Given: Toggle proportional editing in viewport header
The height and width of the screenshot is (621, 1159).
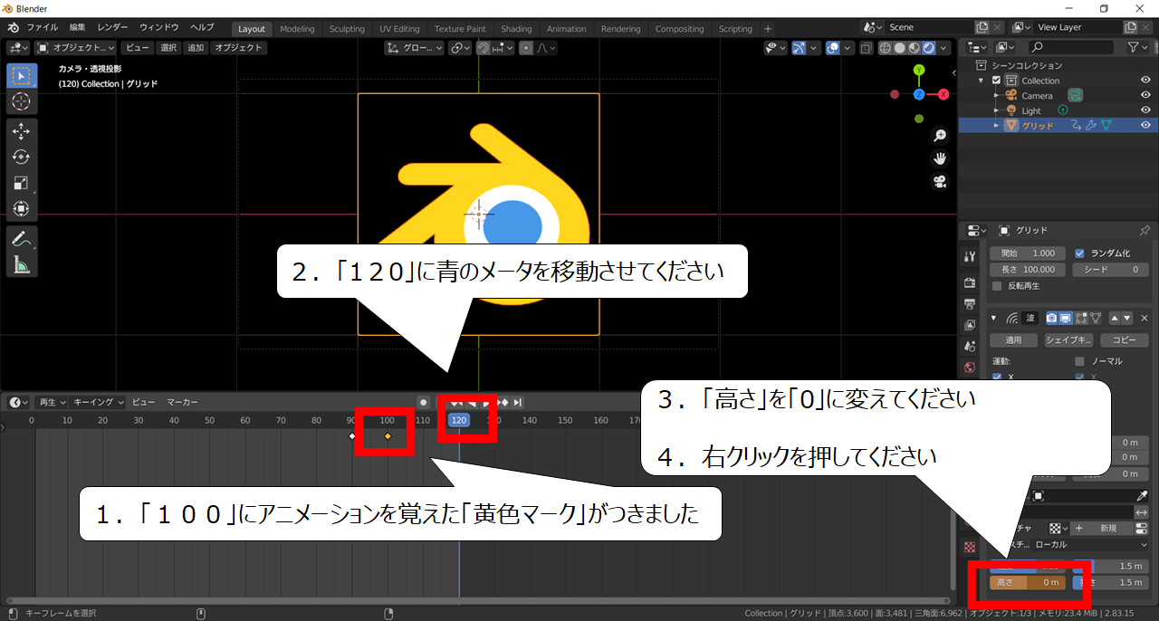Looking at the screenshot, I should click(x=526, y=48).
